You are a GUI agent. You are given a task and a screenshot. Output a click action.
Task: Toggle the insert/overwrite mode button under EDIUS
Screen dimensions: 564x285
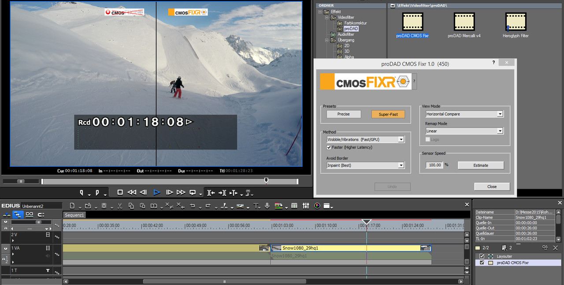pos(7,214)
